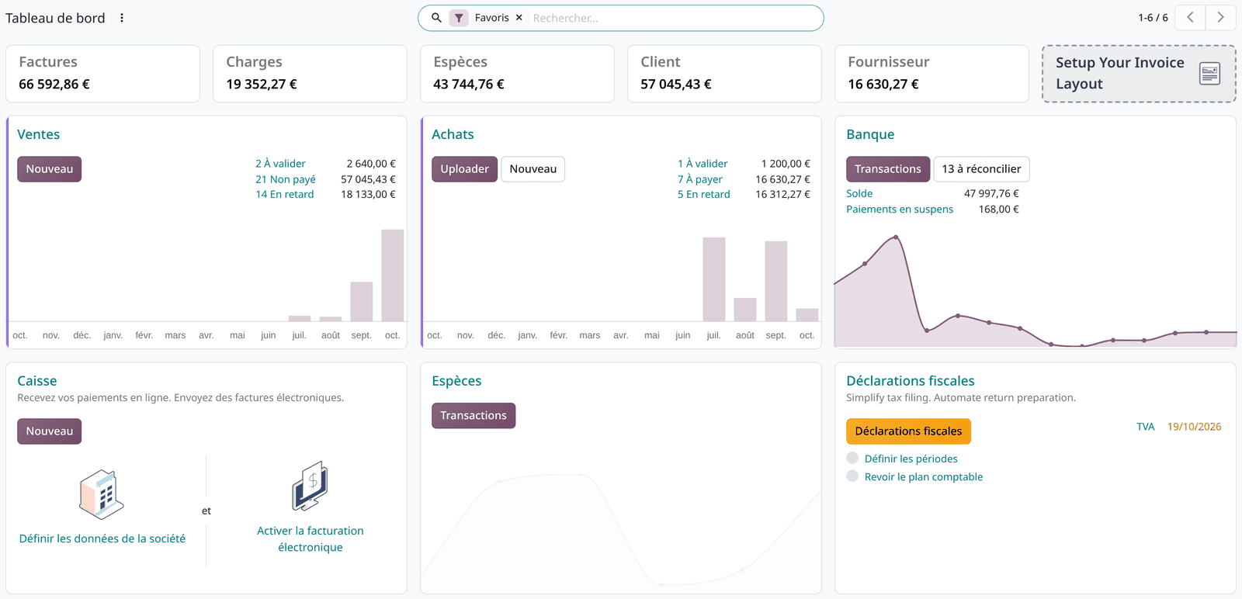Open Revoir le plan comptable link
Viewport: 1242px width, 599px height.
[x=924, y=476]
